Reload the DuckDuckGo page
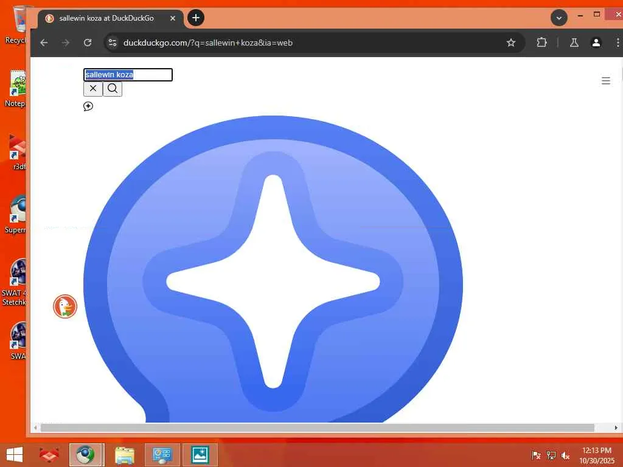The height and width of the screenshot is (467, 623). pos(88,43)
